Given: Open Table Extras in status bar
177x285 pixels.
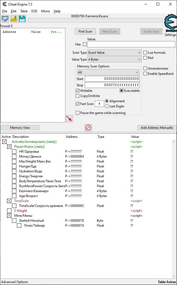Looking at the screenshot, I should (167, 282).
